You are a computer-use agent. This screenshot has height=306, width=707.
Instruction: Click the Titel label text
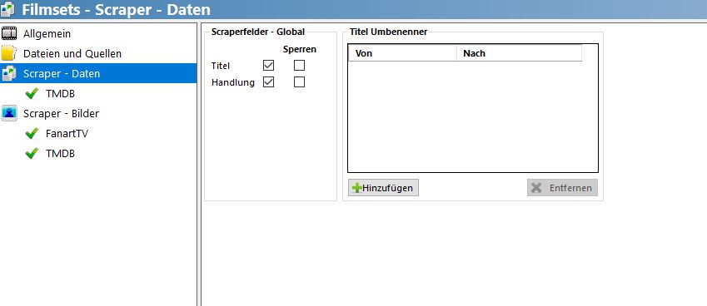point(221,66)
